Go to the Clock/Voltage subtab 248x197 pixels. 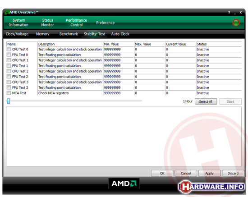pos(17,34)
